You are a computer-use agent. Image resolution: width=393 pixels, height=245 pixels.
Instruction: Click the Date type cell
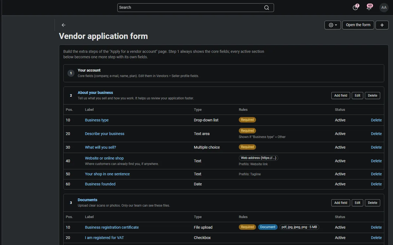pos(198,184)
